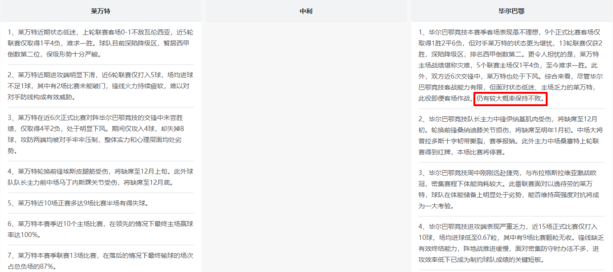Click 莱万特 item 6 with 100% home win rate
Viewport: 613px width, 272px height.
[101, 229]
